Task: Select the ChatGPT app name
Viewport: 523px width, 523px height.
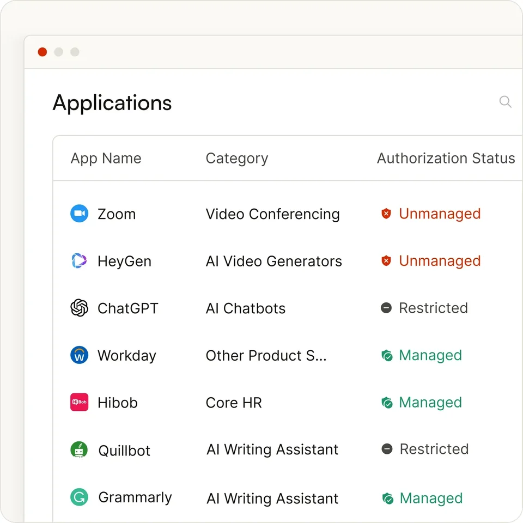Action: click(x=127, y=308)
